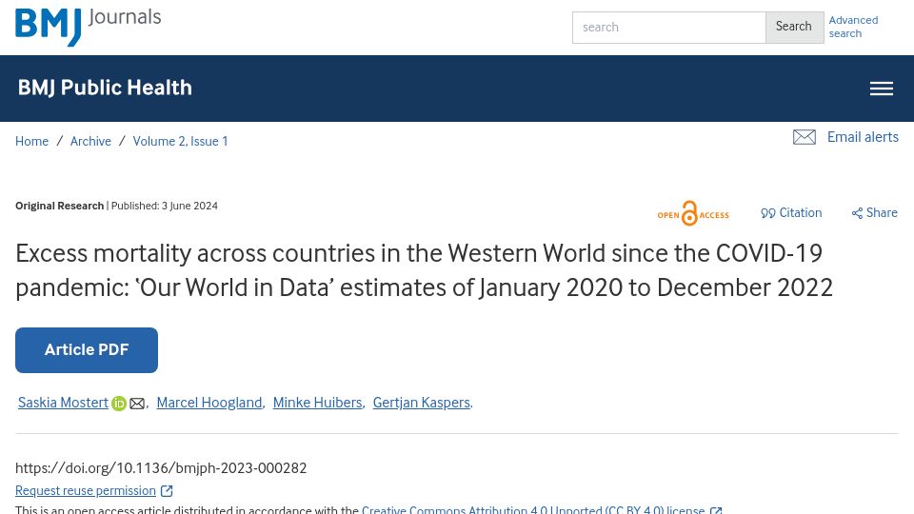
Task: Open the CC BY 4.0 license link
Action: click(x=533, y=509)
